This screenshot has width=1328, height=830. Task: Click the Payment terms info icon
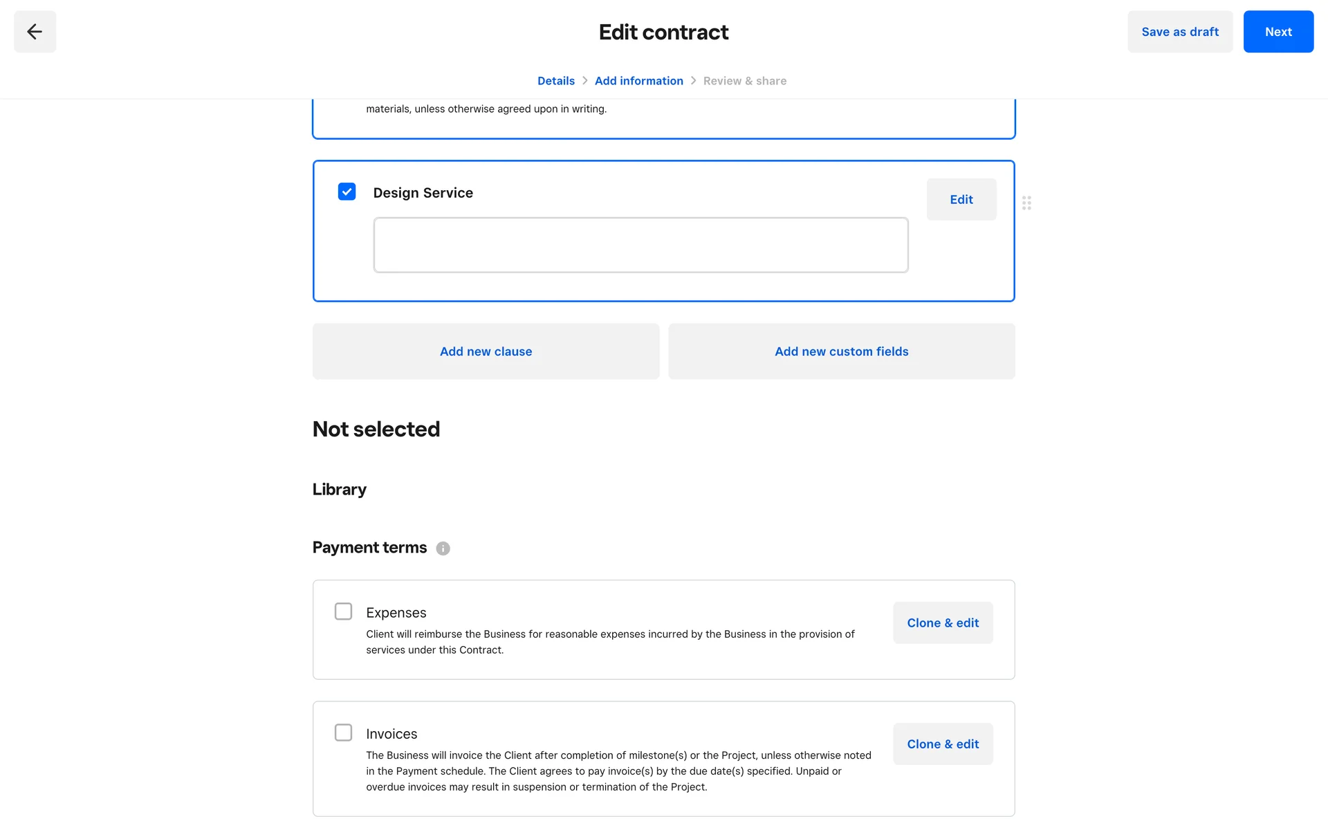(443, 548)
